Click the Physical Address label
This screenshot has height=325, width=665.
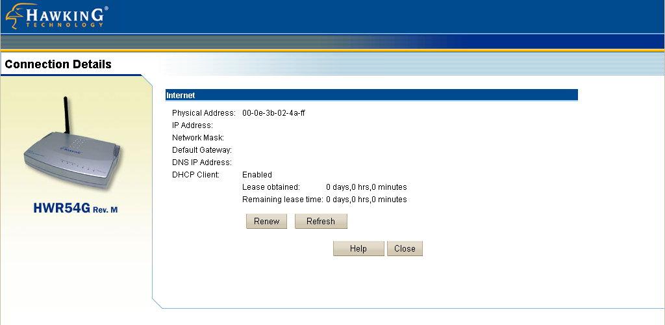(203, 113)
